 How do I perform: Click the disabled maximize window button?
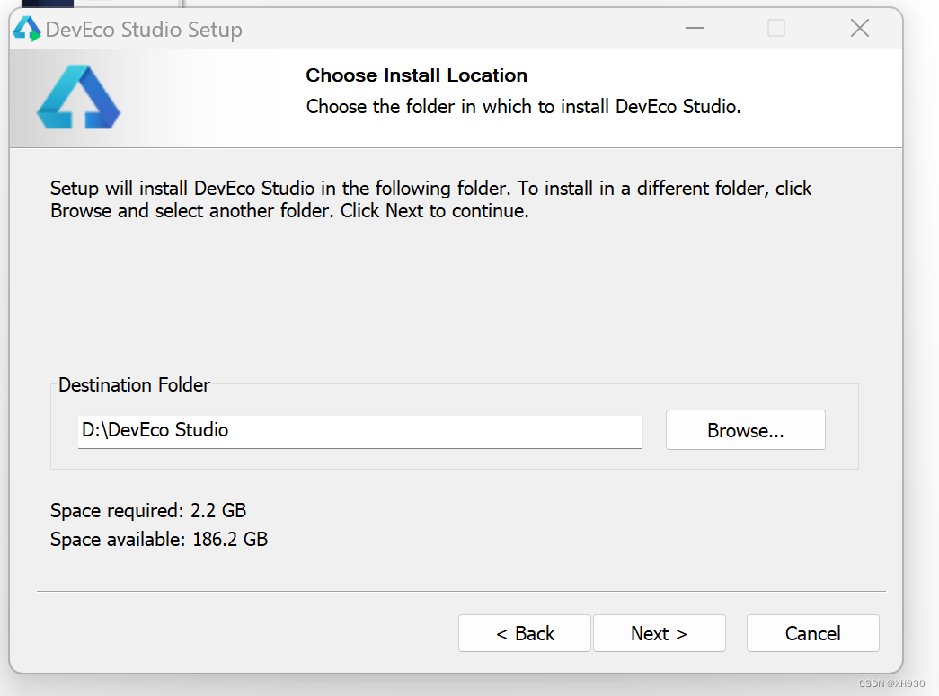coord(776,29)
